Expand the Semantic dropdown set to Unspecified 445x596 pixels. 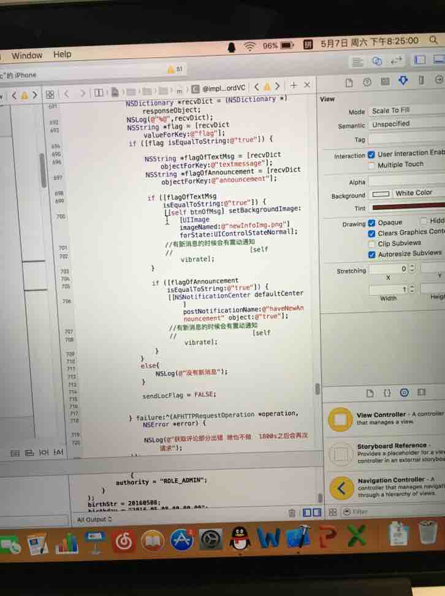click(405, 124)
